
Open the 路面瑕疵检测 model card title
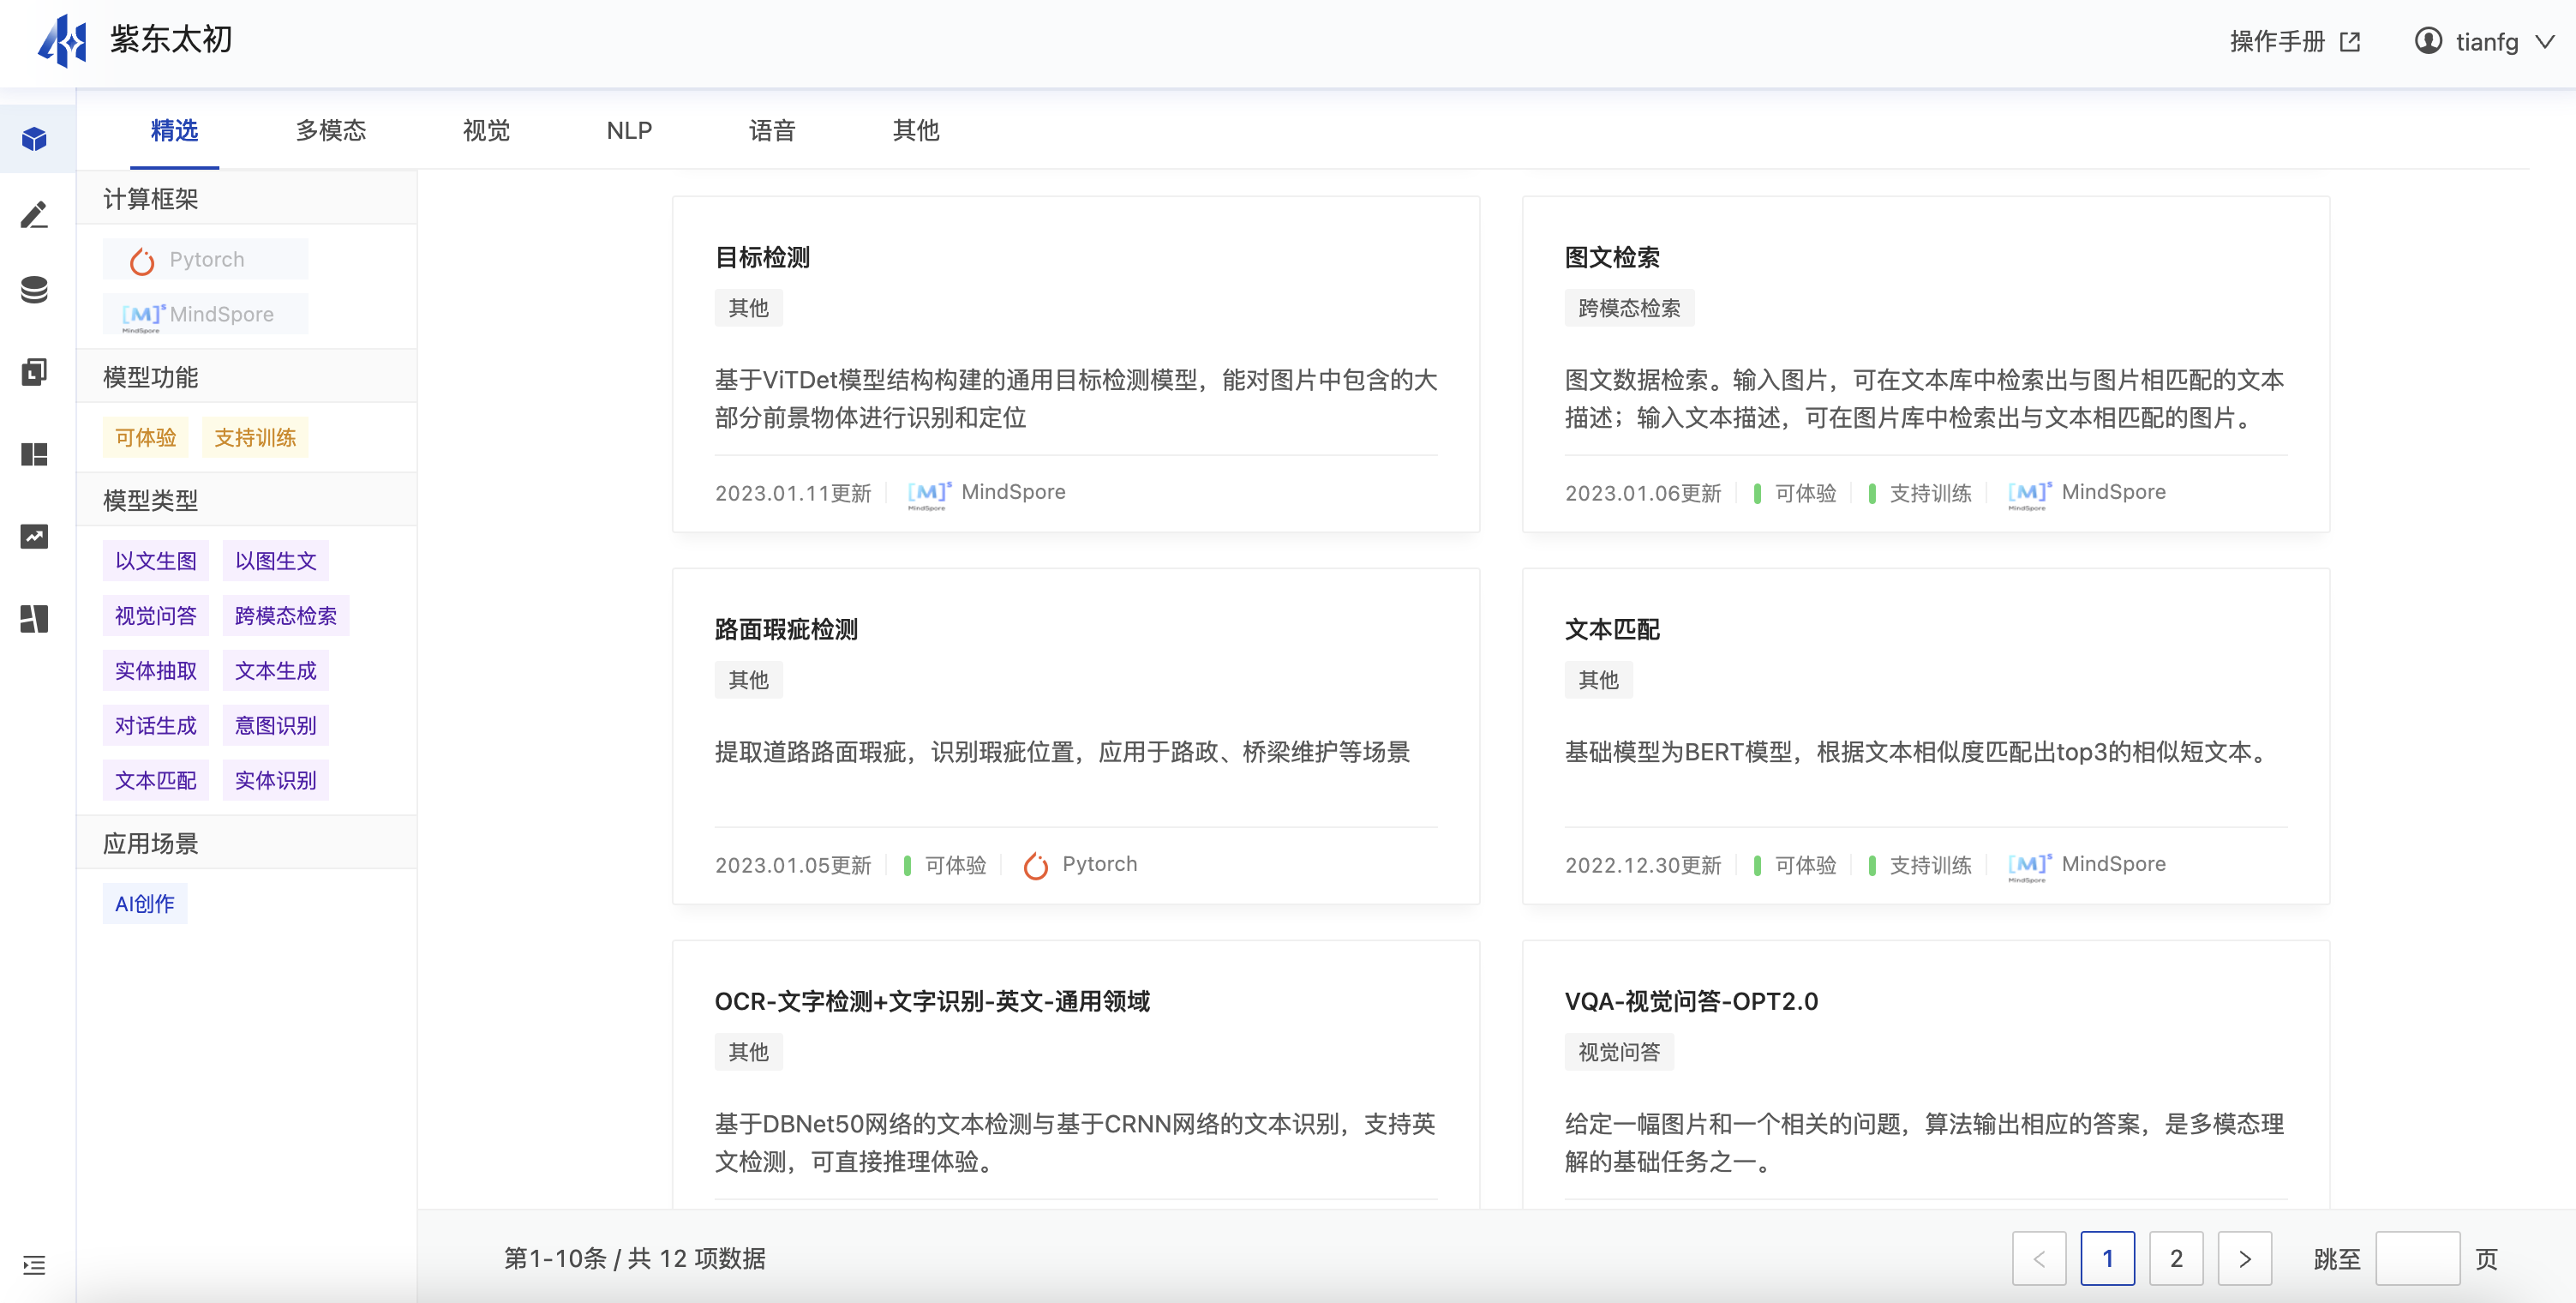pos(786,630)
